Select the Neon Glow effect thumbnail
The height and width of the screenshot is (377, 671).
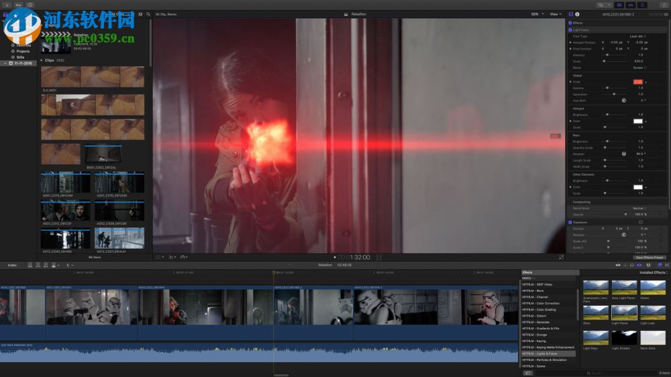coord(652,337)
